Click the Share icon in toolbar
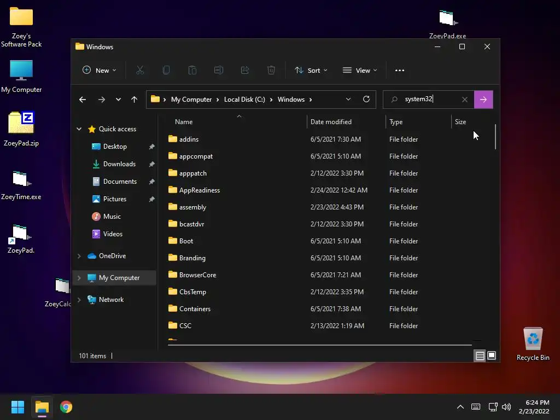Screen dimensions: 560x420 [x=245, y=71]
